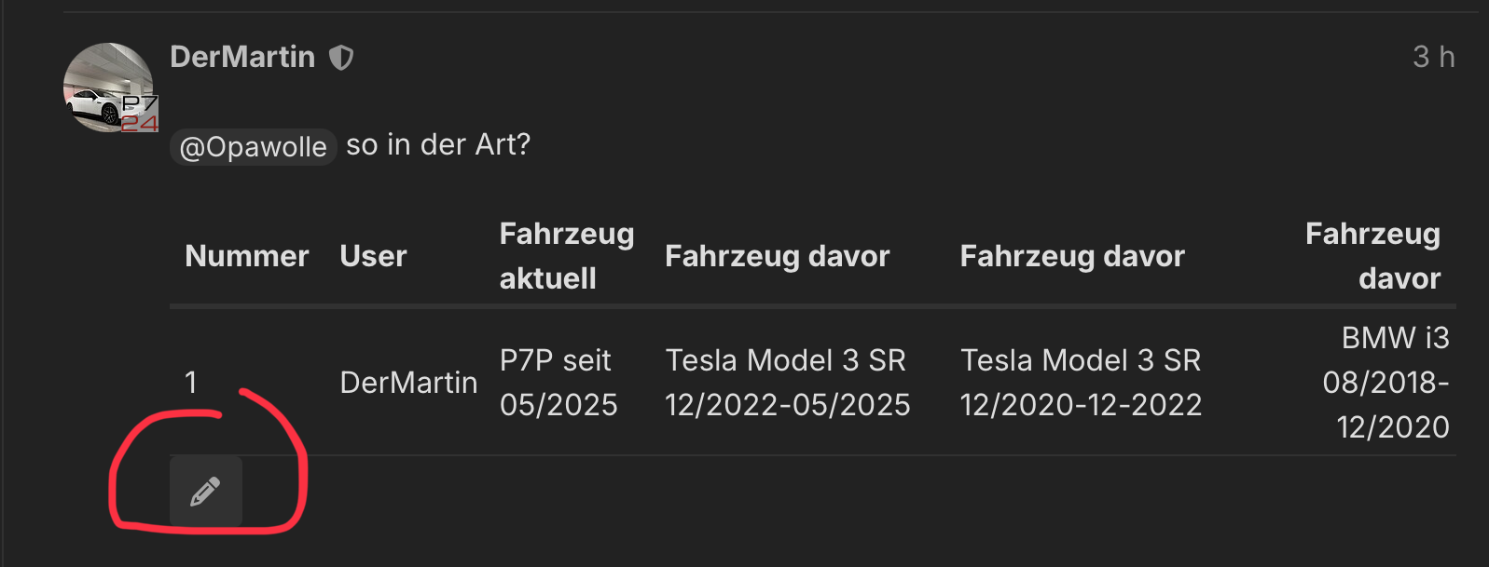Click the pencil edit icon below the table
The image size is (1489, 567).
(205, 491)
